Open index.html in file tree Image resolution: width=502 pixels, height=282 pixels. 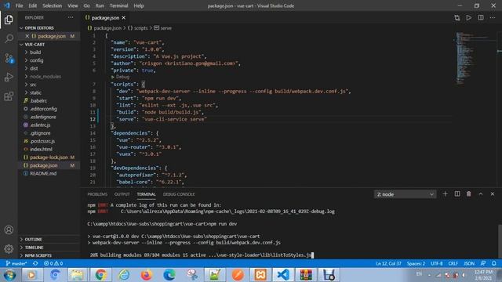[41, 150]
